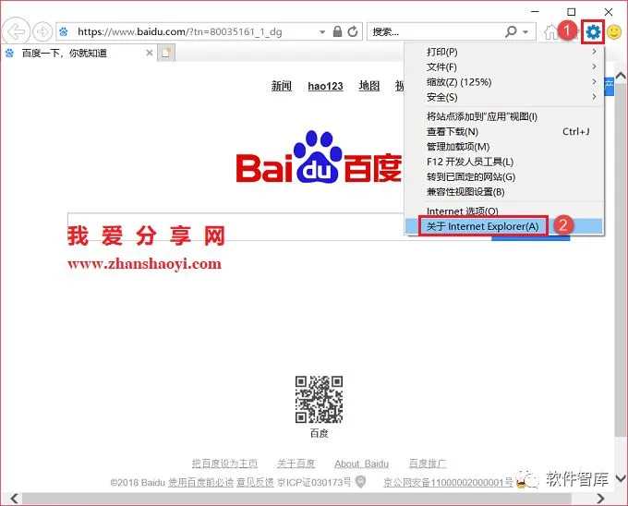Image resolution: width=628 pixels, height=506 pixels.
Task: Open the 意见反馈 link
Action: click(255, 482)
